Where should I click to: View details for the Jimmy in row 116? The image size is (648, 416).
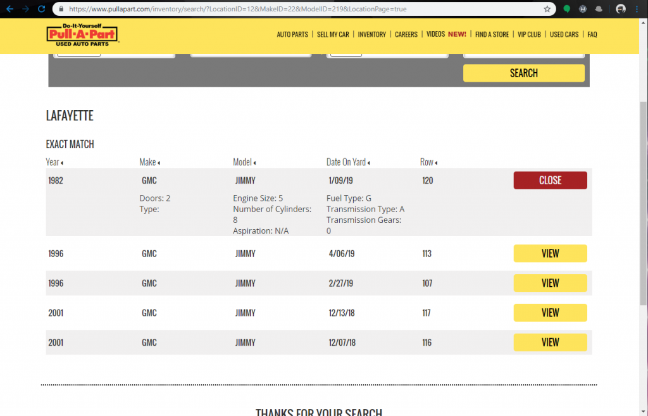[550, 343]
